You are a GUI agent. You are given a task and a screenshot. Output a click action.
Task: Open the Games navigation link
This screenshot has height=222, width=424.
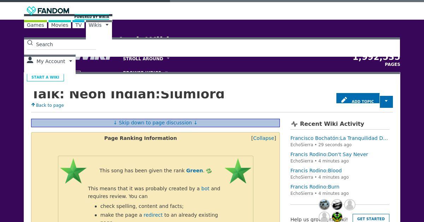click(x=35, y=25)
